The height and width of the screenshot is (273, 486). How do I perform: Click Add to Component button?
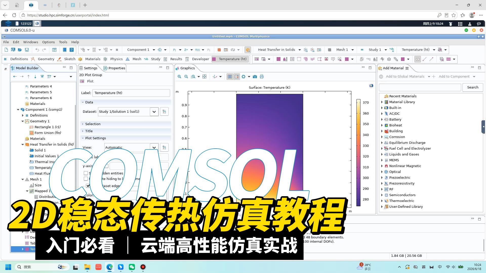click(x=454, y=76)
